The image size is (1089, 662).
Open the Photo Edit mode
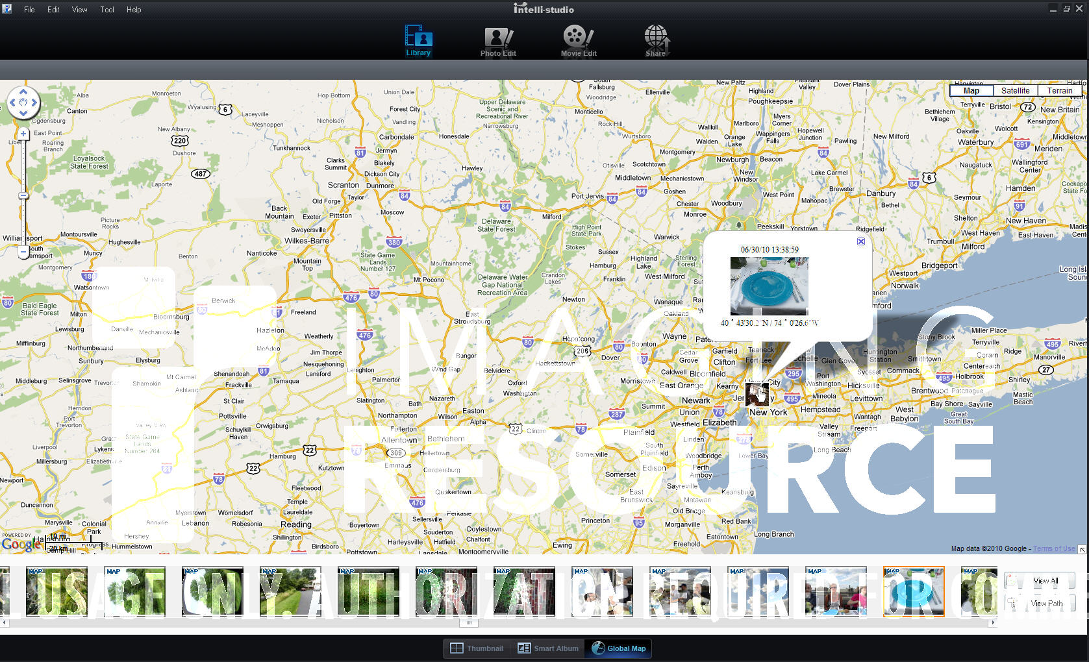point(498,42)
